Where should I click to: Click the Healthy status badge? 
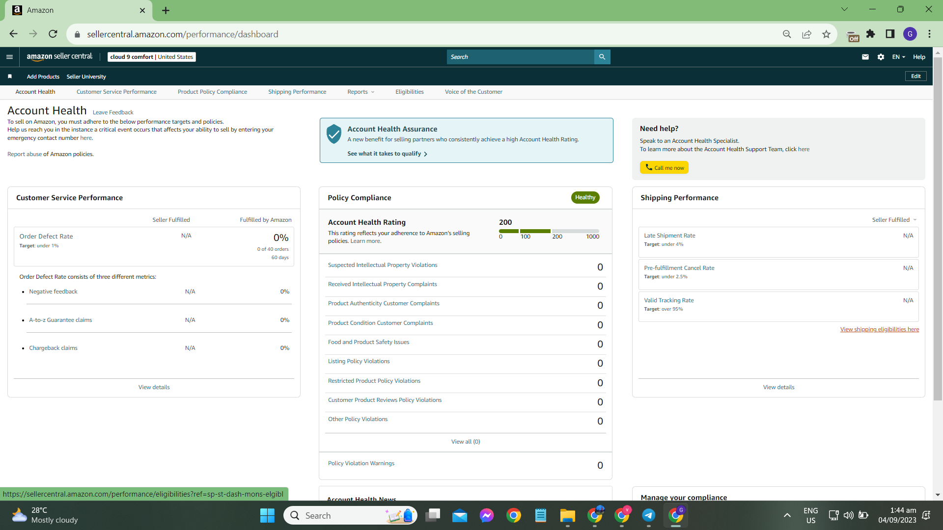pyautogui.click(x=585, y=197)
